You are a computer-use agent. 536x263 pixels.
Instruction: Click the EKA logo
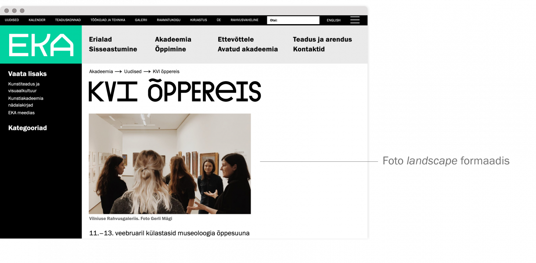[41, 45]
